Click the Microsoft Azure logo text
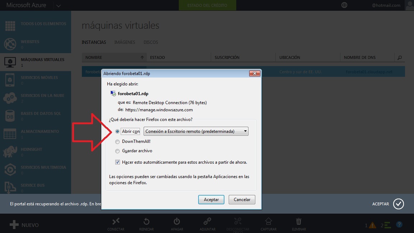414x233 pixels. coord(26,5)
